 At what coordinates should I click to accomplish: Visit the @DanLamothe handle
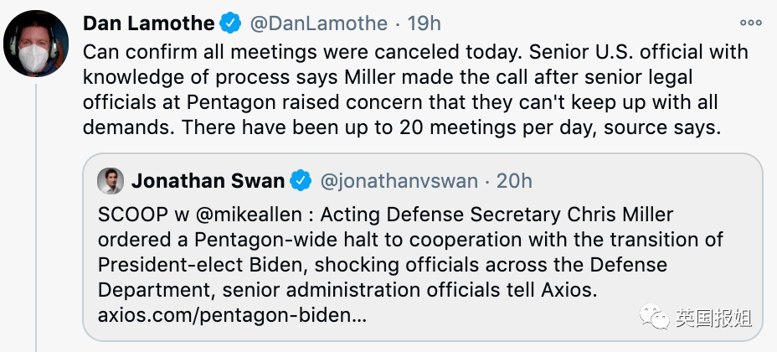coord(319,23)
